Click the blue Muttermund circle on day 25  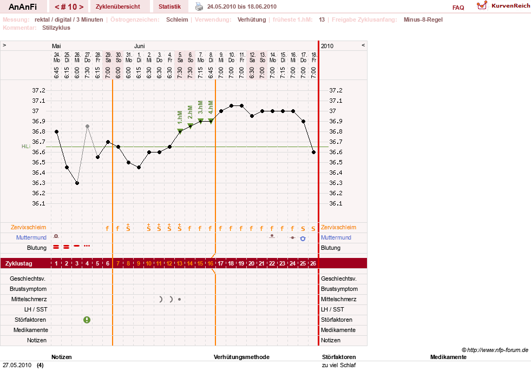click(x=303, y=238)
